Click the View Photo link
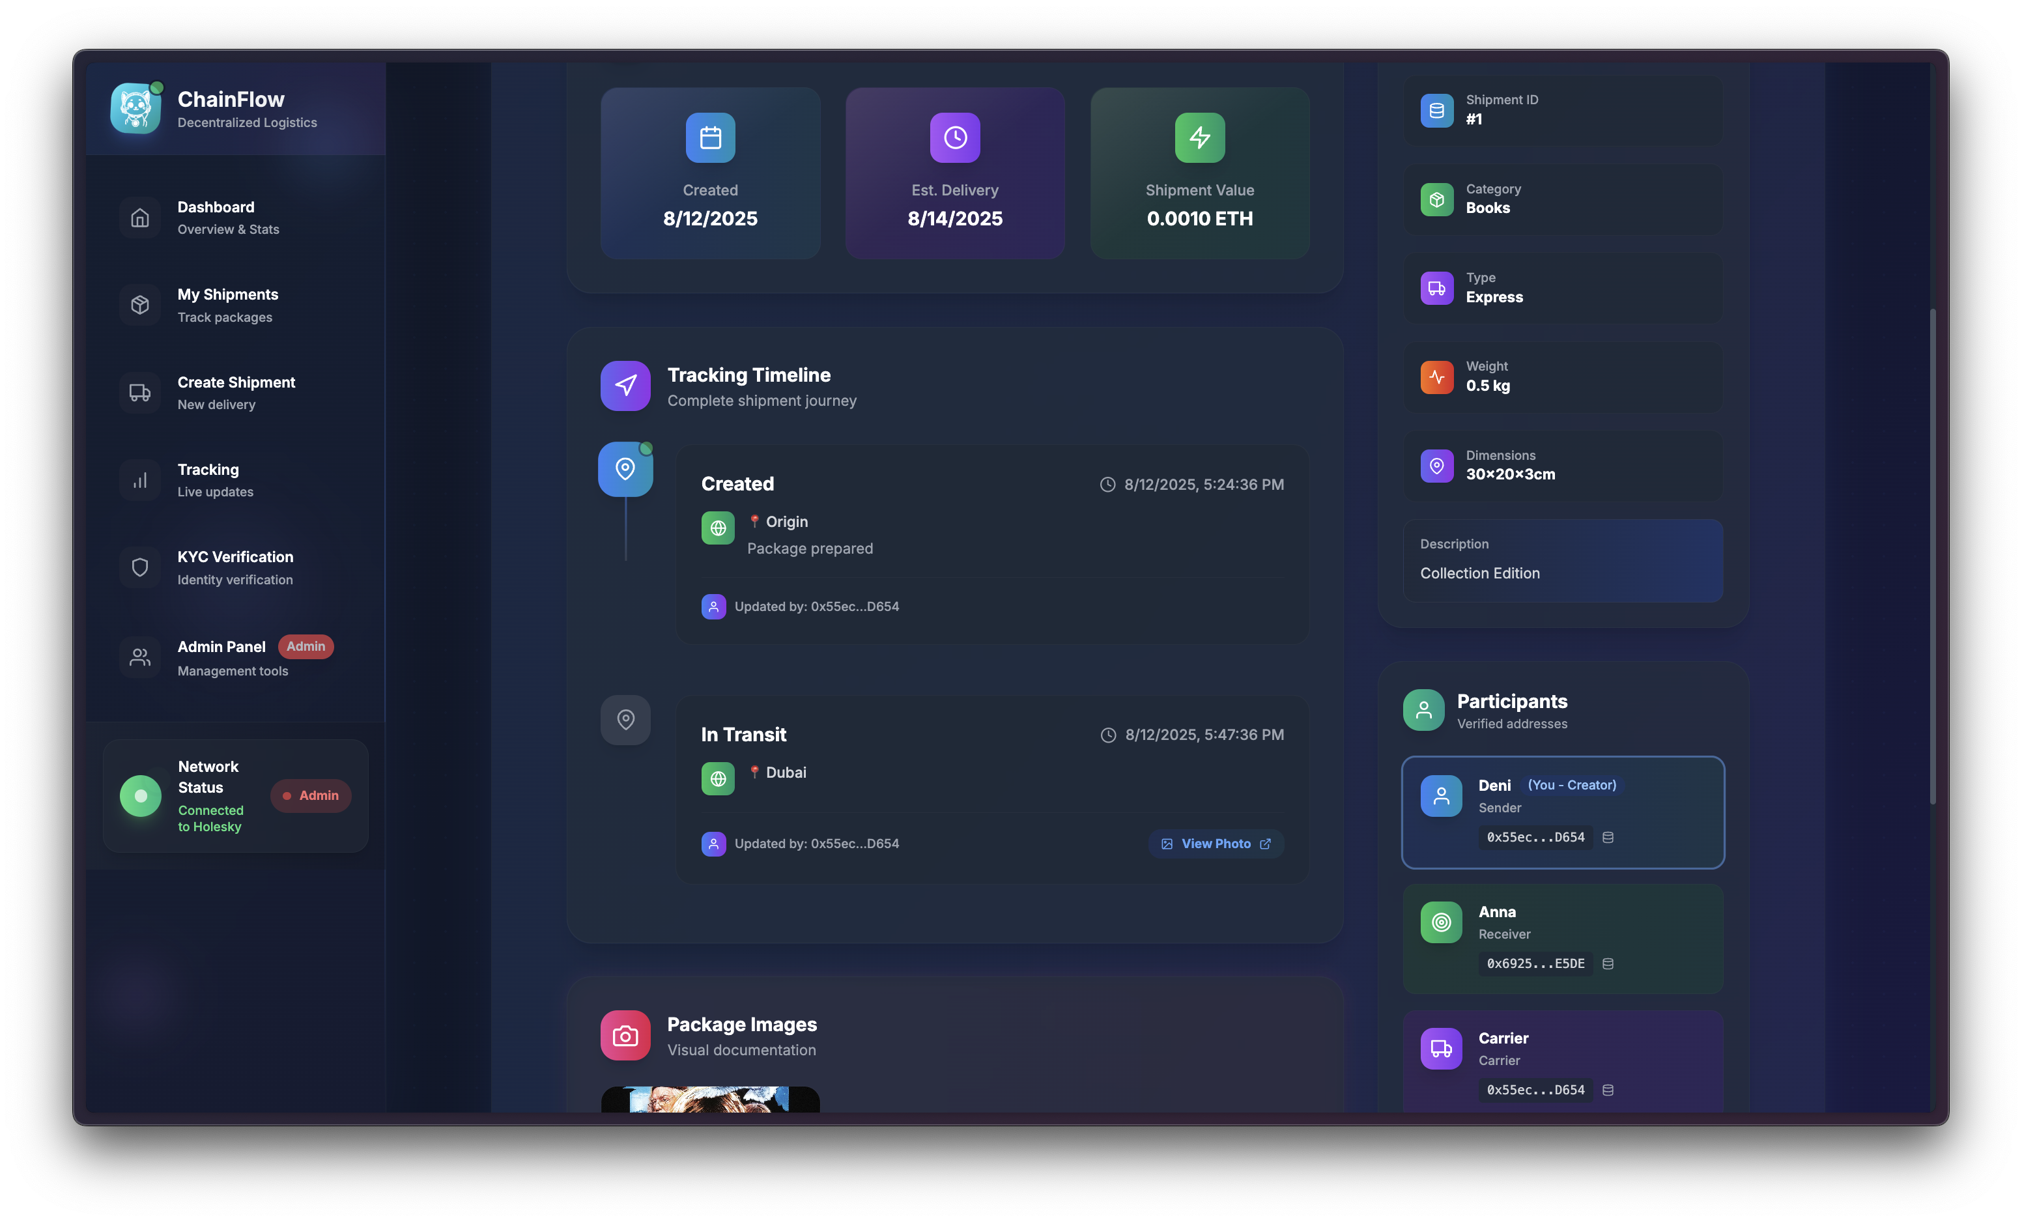 (x=1216, y=844)
